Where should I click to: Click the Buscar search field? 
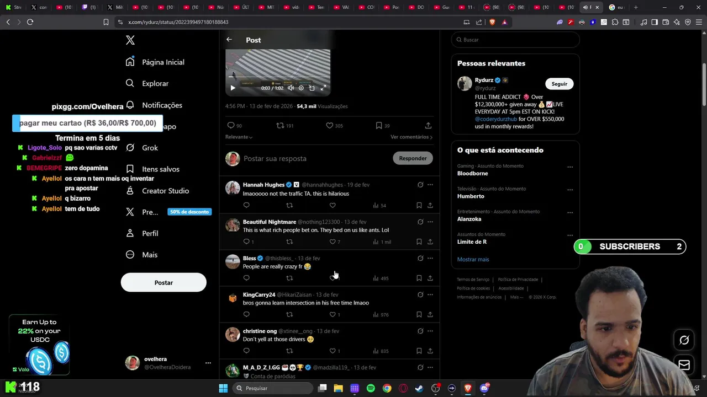click(x=515, y=40)
